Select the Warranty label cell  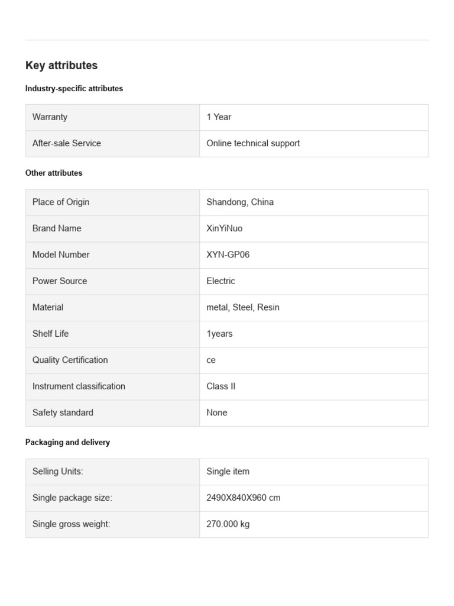(113, 117)
